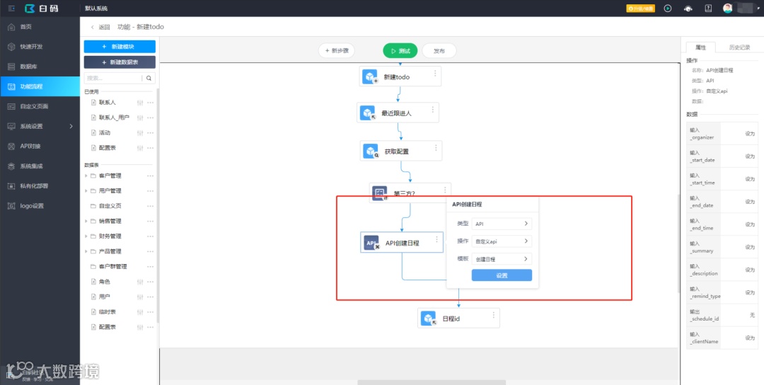Viewport: 764px width, 385px height.
Task: Run the flow with 测试 button
Action: pos(400,51)
